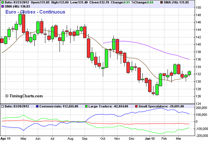Click the 'Commercials: 112,555.00' label
Image resolution: width=208 pixels, height=146 pixels.
click(x=59, y=106)
